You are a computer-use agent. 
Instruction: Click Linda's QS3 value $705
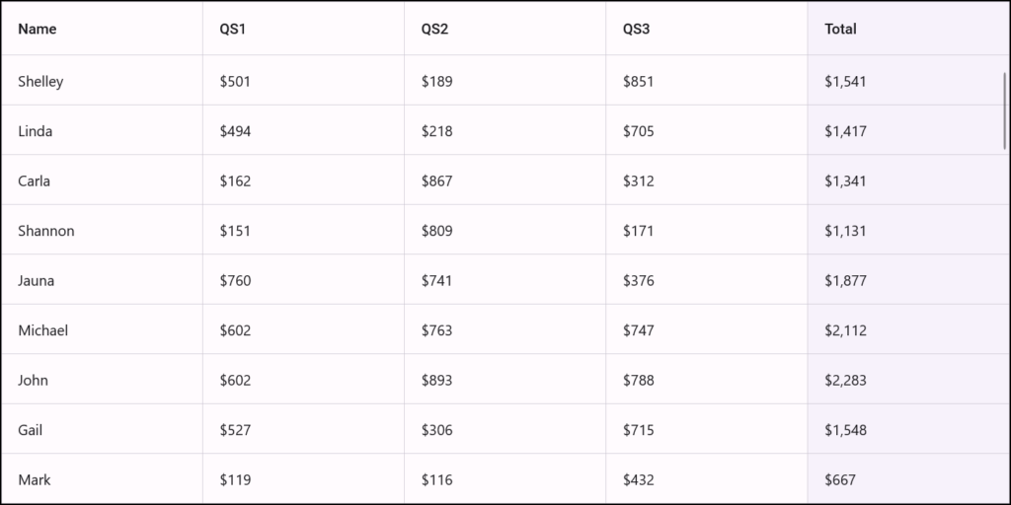point(638,131)
